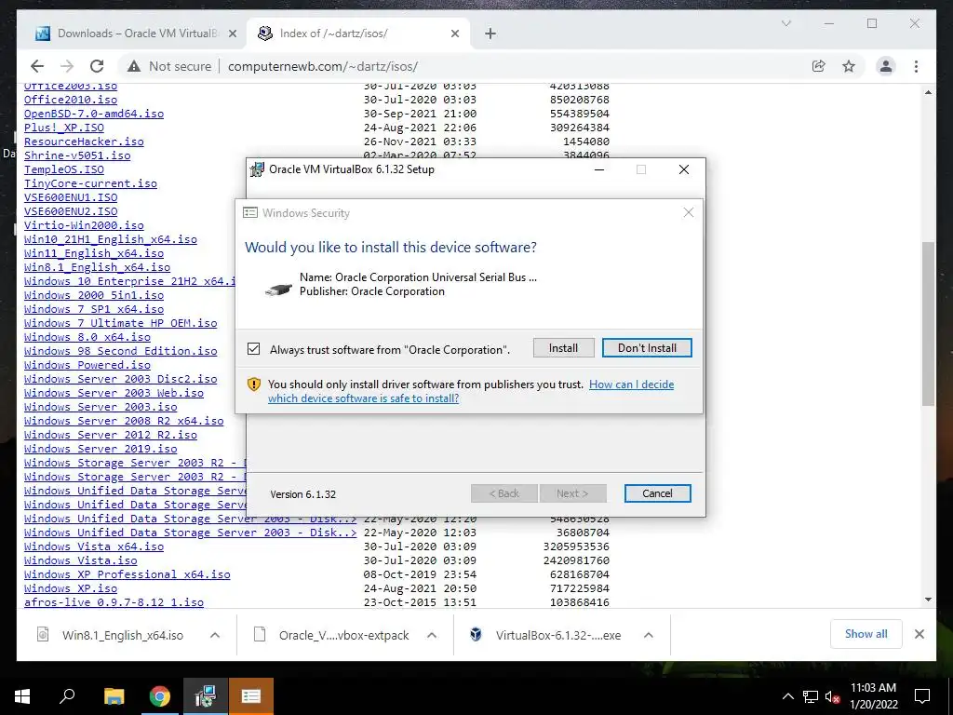Open File Explorer from taskbar

[114, 696]
